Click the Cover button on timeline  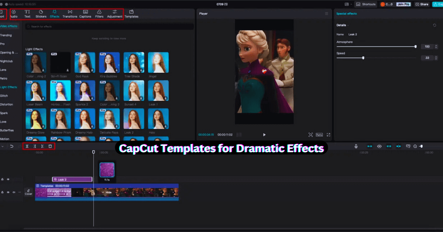[28, 192]
